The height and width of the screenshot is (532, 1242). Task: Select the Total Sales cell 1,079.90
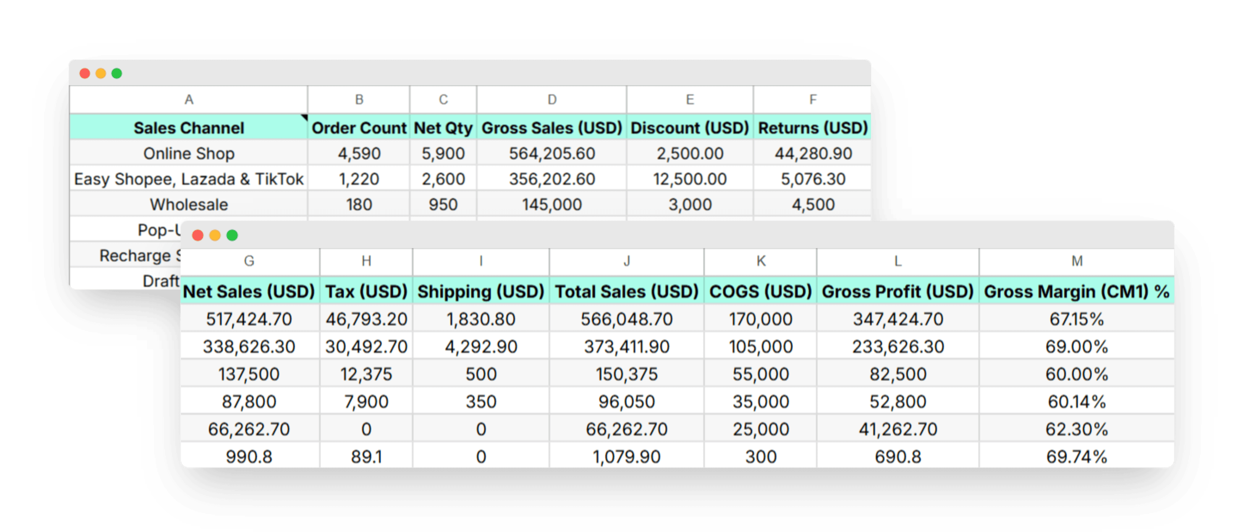(627, 456)
